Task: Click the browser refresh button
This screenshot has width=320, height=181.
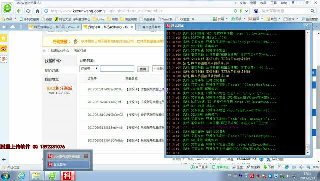Action: 28,11
